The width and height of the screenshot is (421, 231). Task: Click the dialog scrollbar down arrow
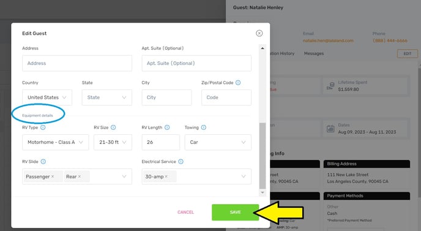[x=263, y=192]
